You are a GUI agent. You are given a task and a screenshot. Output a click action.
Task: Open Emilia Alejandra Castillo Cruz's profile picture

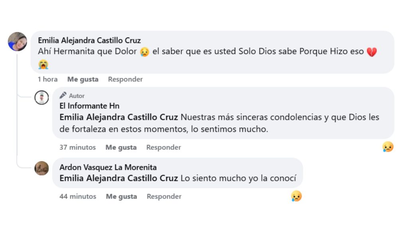[x=17, y=41]
